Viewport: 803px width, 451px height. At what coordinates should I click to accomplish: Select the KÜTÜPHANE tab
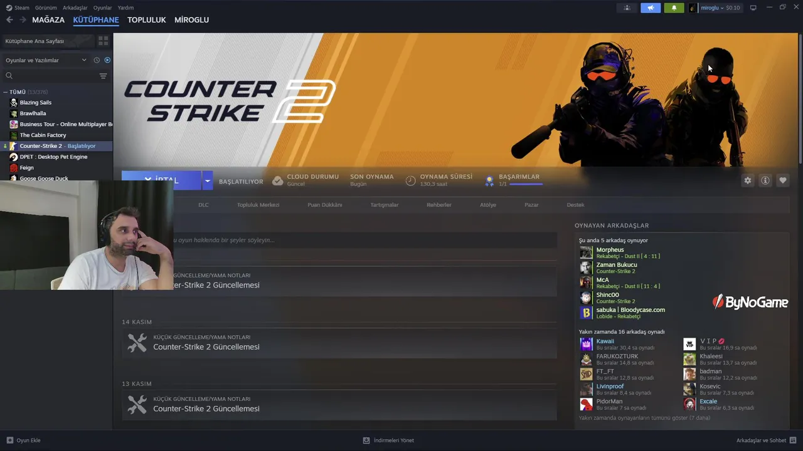96,20
